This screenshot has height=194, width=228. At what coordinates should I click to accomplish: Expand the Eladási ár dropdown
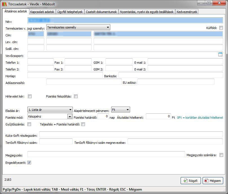pos(71,109)
